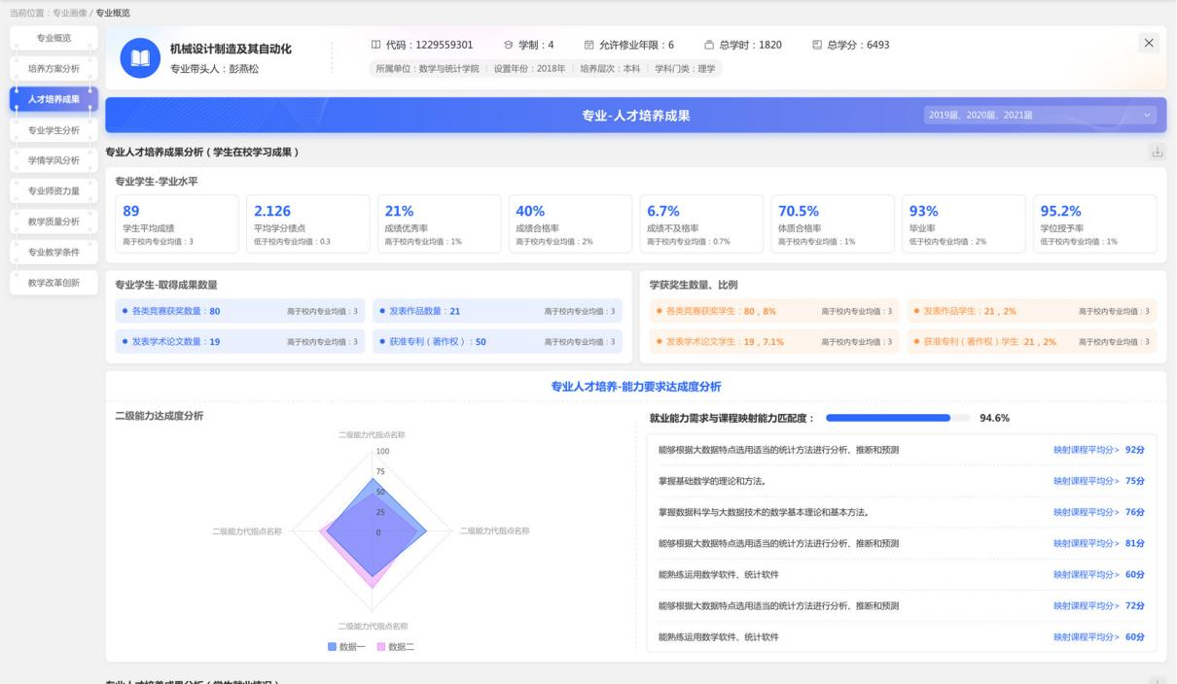
Task: Click the icon before 总学分
Action: 817,45
